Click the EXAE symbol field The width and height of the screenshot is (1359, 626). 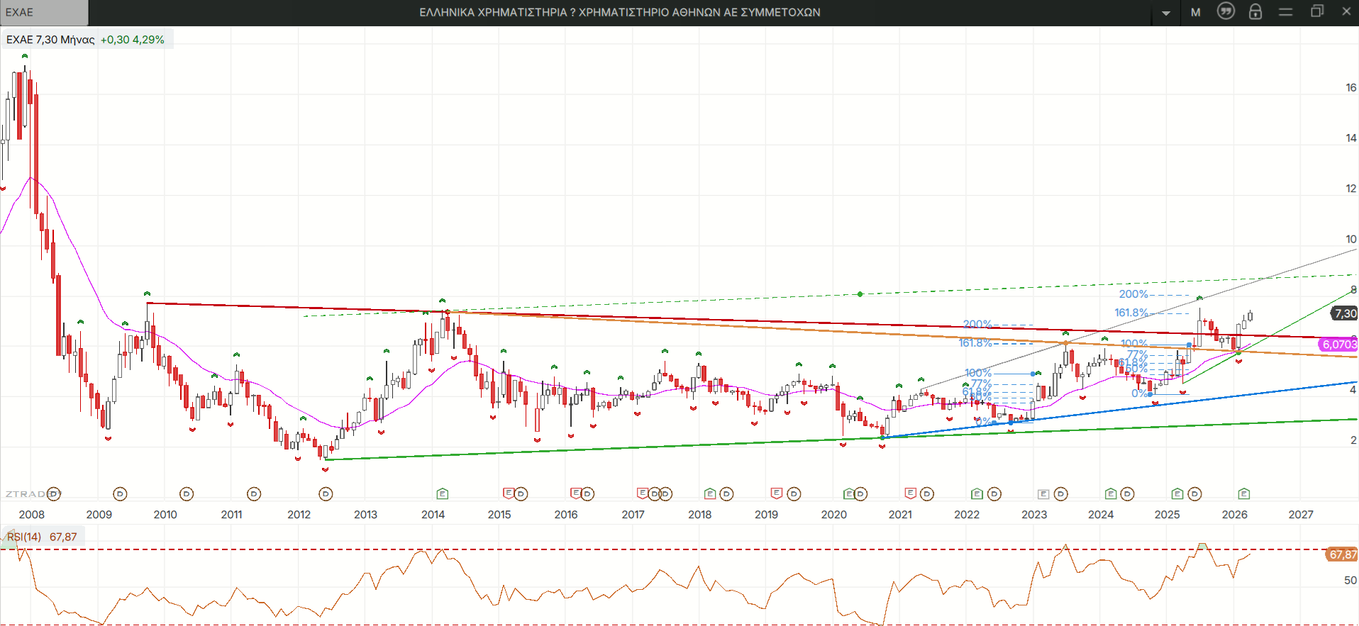[x=44, y=12]
